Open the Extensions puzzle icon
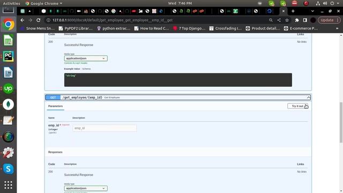 (x=297, y=20)
